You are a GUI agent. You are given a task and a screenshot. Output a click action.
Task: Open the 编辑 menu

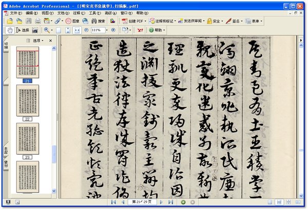click(x=32, y=13)
